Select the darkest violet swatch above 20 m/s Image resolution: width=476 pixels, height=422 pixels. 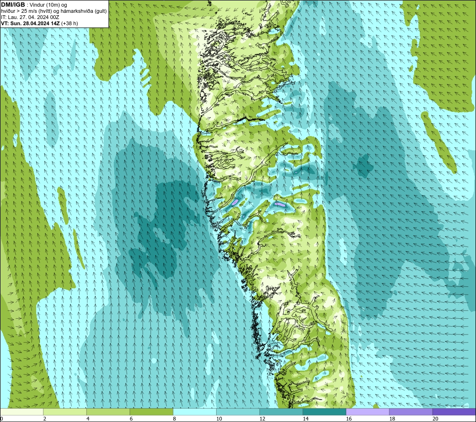point(454,412)
